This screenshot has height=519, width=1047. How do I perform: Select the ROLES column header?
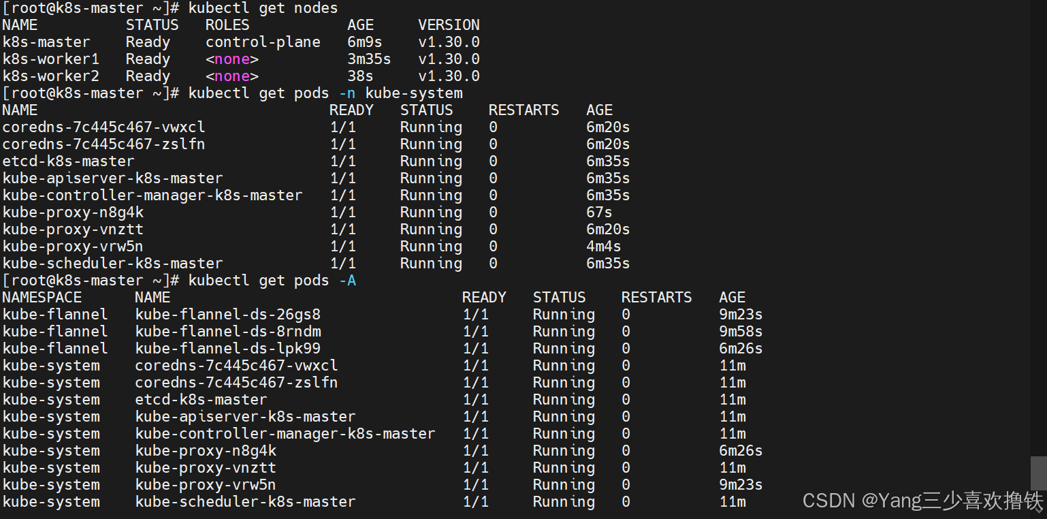pyautogui.click(x=227, y=25)
